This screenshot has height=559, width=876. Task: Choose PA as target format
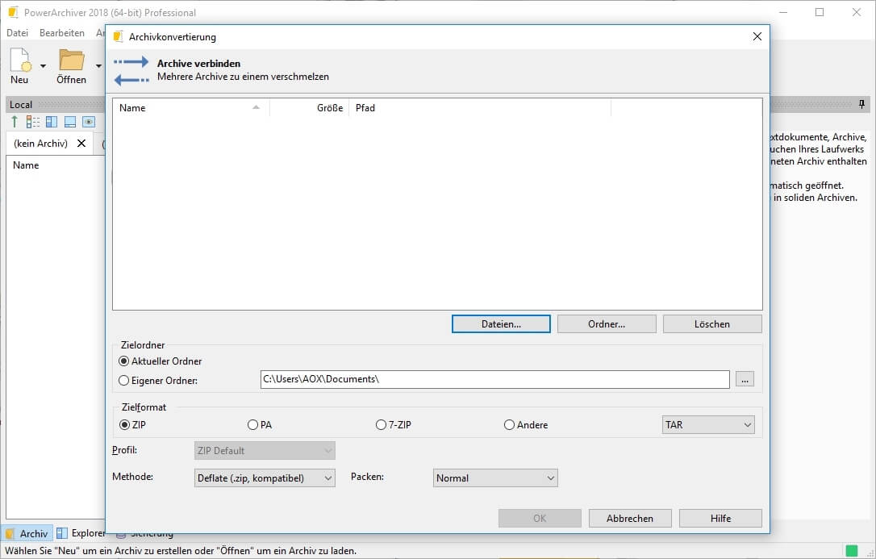pyautogui.click(x=253, y=424)
